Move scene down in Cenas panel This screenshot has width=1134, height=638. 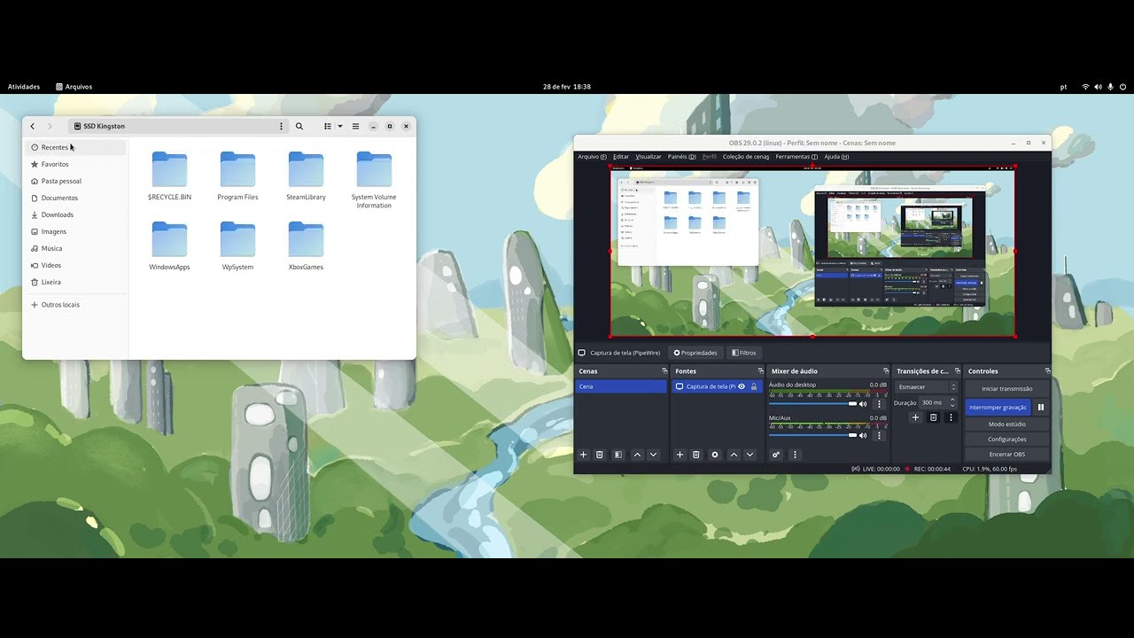(654, 455)
